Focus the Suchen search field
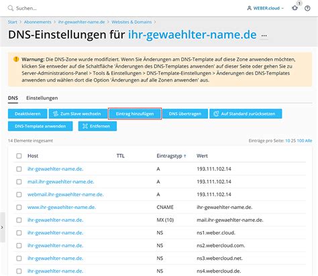The height and width of the screenshot is (276, 318). click(x=26, y=8)
